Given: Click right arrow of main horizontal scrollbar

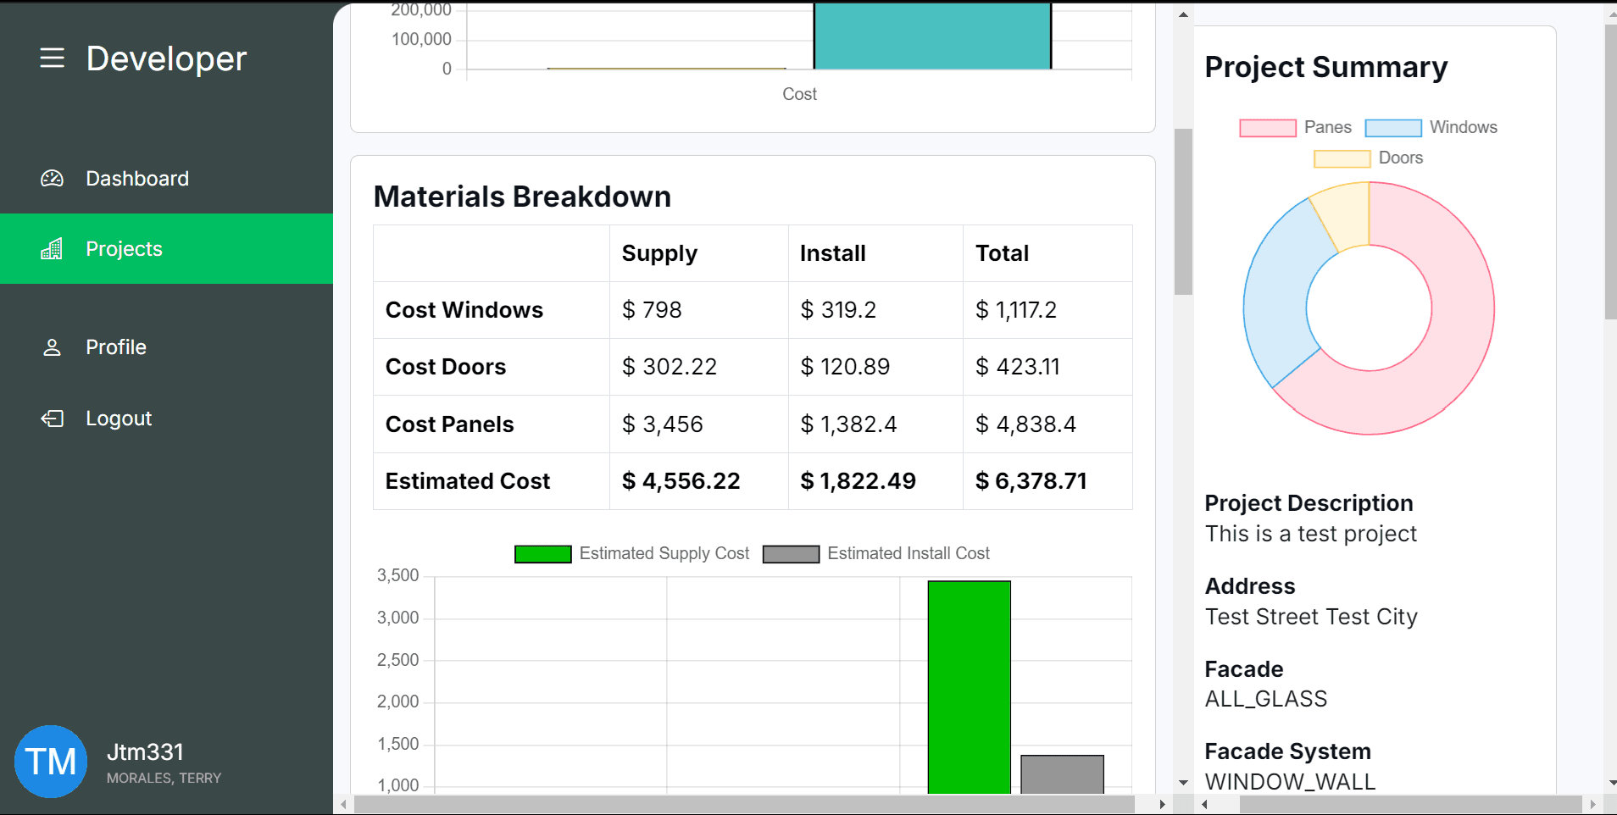Looking at the screenshot, I should [x=1162, y=804].
